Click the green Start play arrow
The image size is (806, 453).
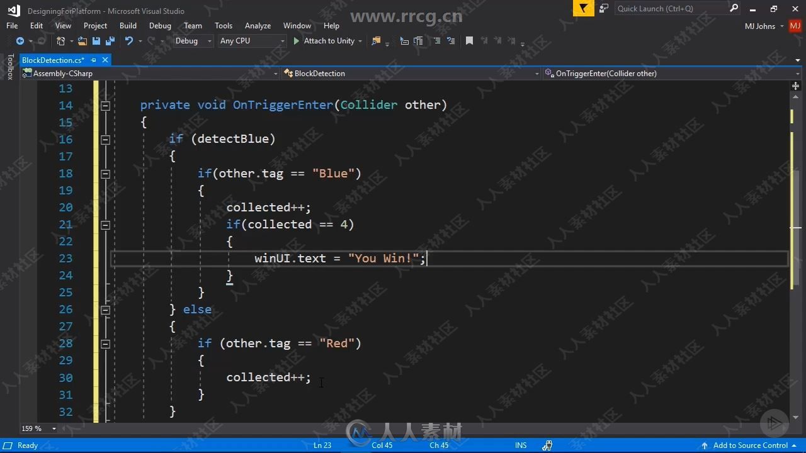297,41
